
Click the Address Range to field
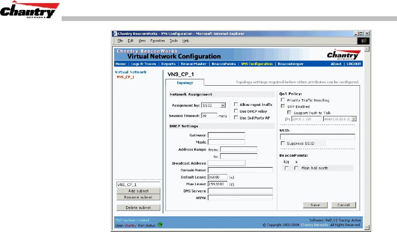click(x=239, y=156)
